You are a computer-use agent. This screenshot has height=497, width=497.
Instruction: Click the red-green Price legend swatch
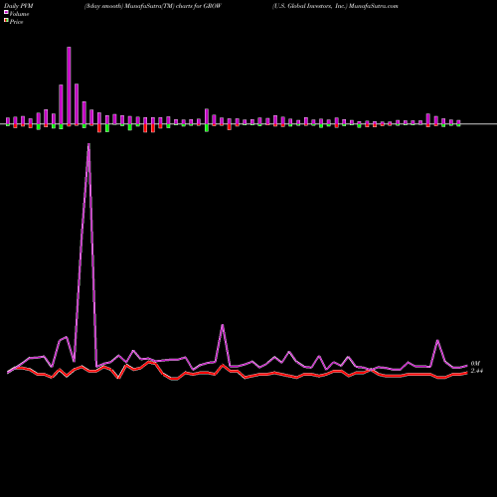pyautogui.click(x=6, y=20)
